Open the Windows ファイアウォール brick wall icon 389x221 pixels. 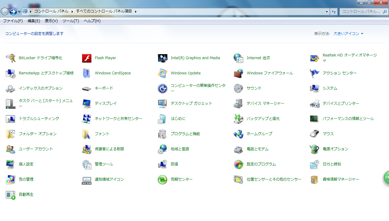click(239, 73)
